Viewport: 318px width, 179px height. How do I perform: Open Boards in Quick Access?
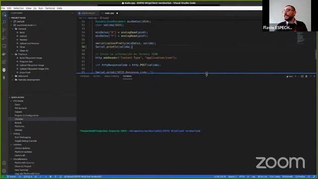click(18, 123)
